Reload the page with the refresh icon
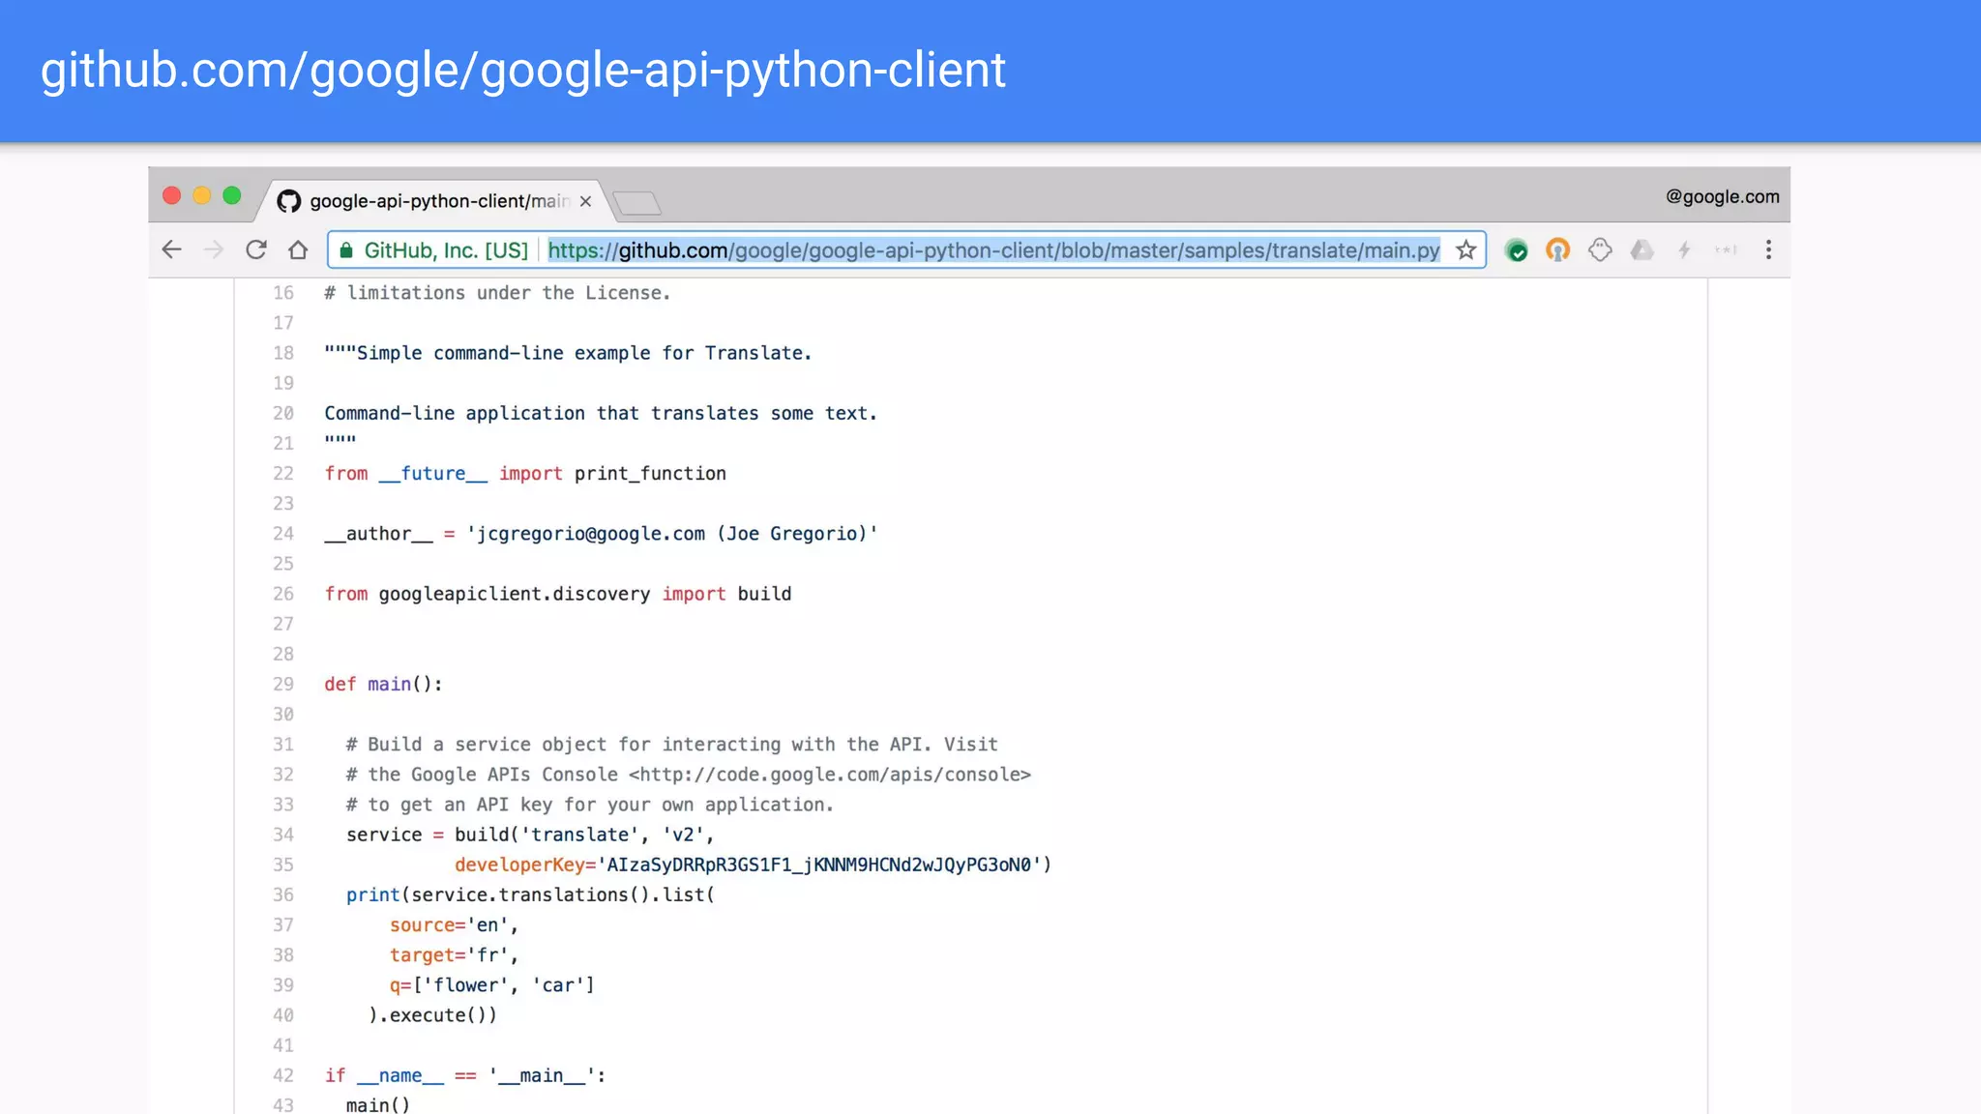The height and width of the screenshot is (1114, 1981). point(256,250)
